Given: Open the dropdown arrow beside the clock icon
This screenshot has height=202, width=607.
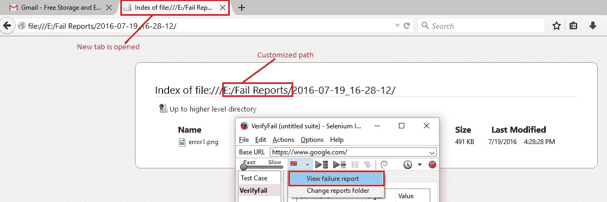Looking at the screenshot, I should [x=419, y=165].
